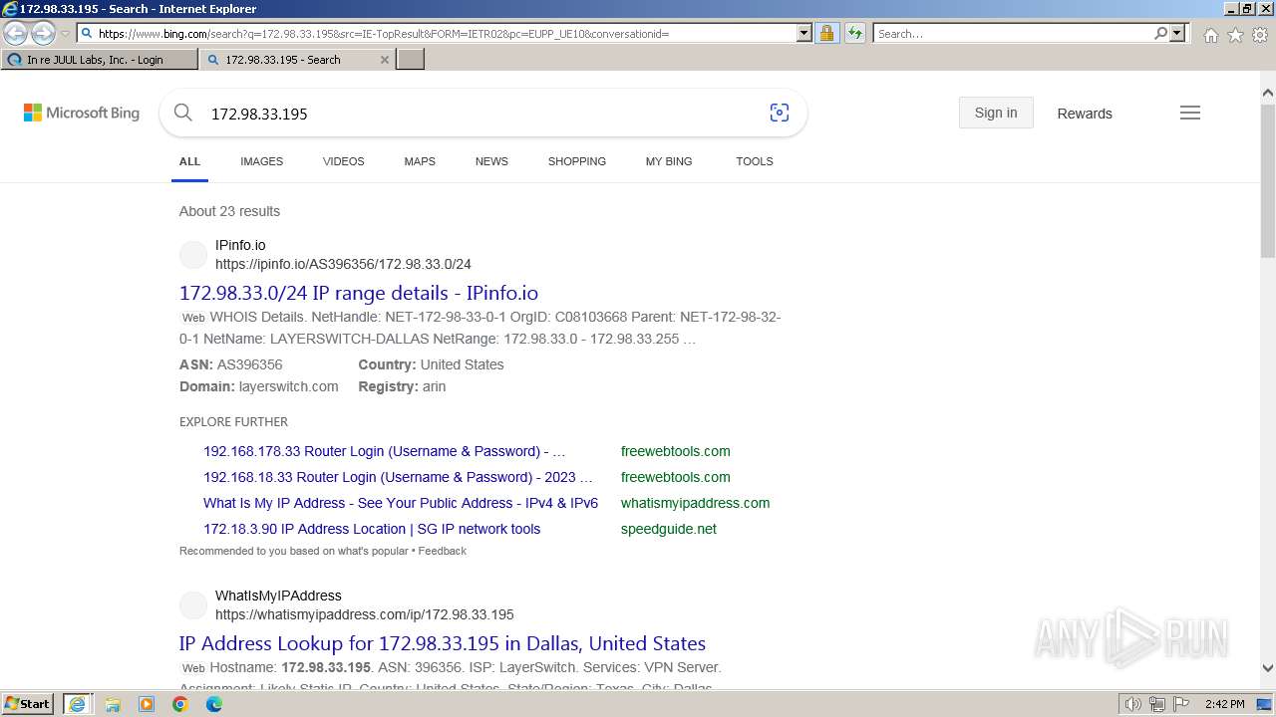Viewport: 1276px width, 717px height.
Task: Open the 172.98.33.0/24 IP range details result
Action: 359,293
